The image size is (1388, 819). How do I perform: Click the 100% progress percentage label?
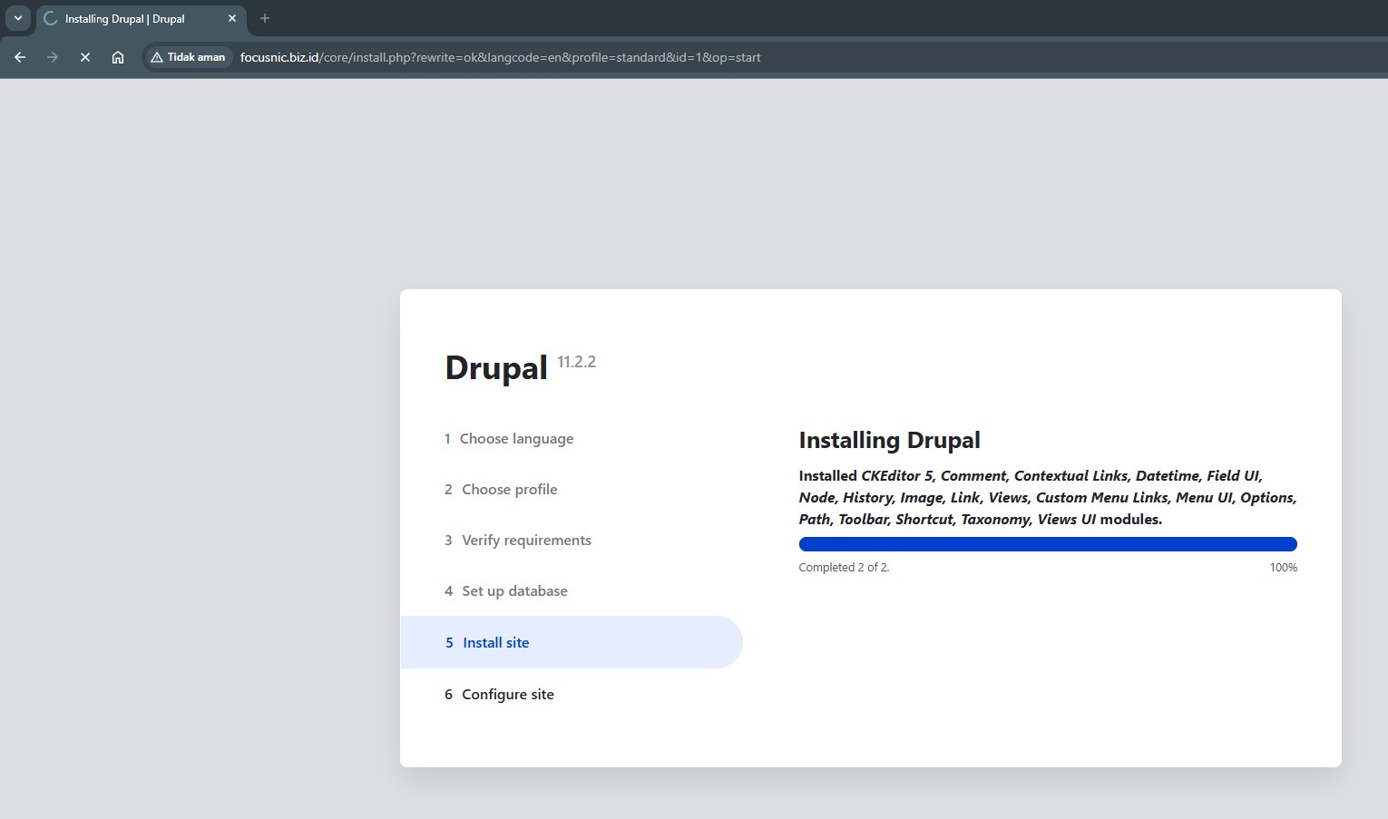[1283, 568]
